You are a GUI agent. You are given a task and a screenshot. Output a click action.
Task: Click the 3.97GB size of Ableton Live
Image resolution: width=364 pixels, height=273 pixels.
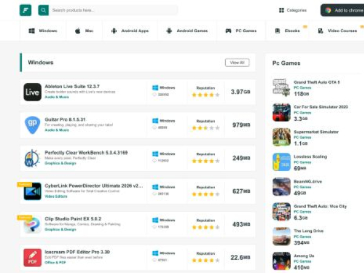click(x=240, y=92)
